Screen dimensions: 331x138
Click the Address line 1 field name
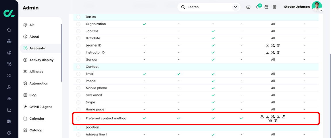(x=96, y=135)
